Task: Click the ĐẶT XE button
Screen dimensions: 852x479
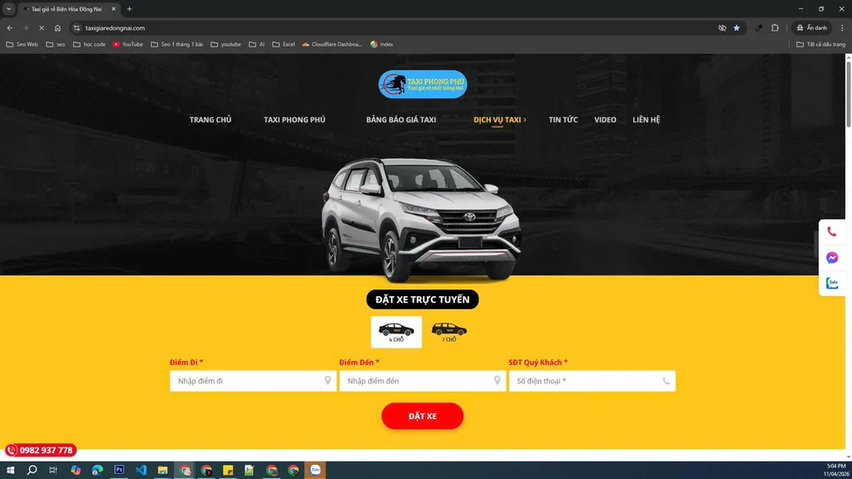Action: pyautogui.click(x=423, y=416)
